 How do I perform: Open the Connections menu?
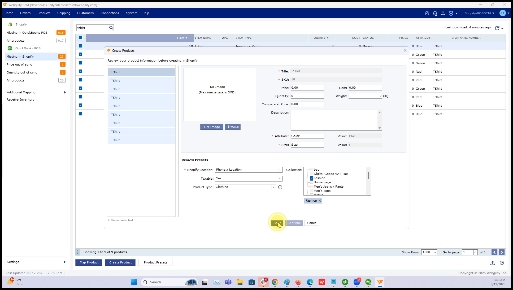coord(110,13)
